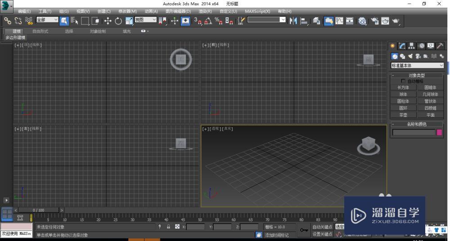
Task: Click the magenta object color swatch
Action: (x=439, y=132)
